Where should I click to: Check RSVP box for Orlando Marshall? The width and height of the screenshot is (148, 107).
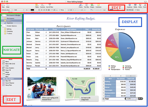pyautogui.click(x=46, y=44)
